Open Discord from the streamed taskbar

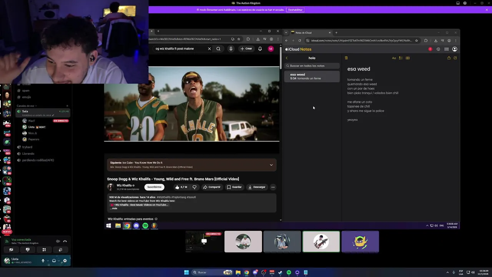click(136, 226)
